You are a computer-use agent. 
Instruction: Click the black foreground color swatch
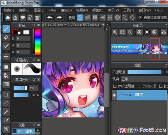[x=15, y=32]
